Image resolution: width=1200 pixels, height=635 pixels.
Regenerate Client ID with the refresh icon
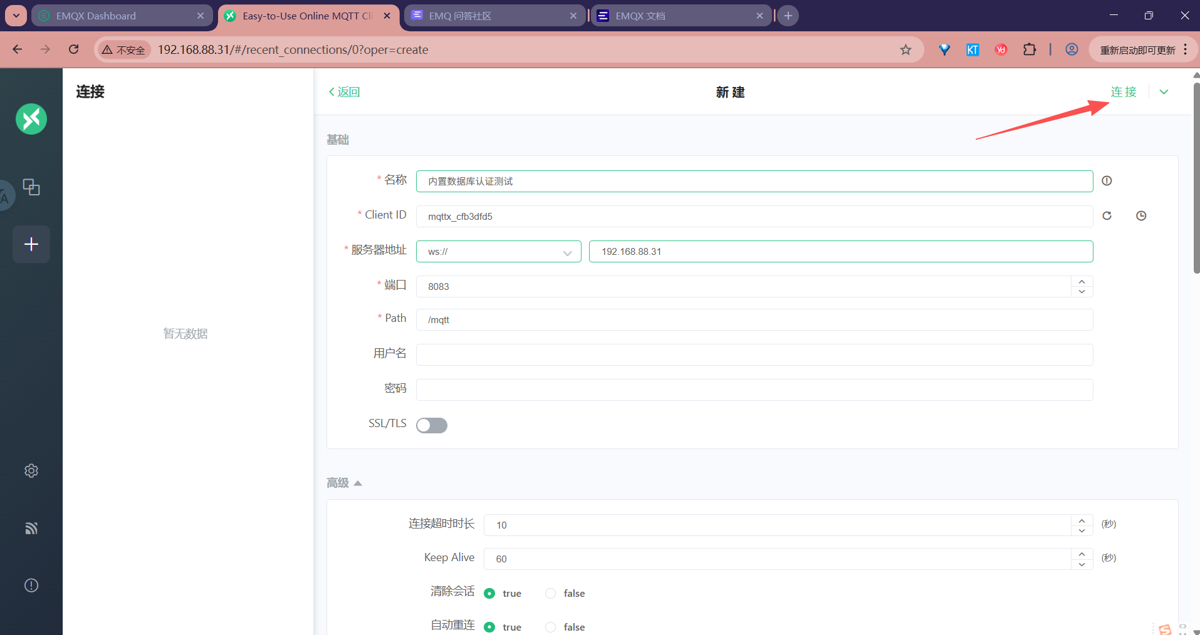pyautogui.click(x=1107, y=216)
